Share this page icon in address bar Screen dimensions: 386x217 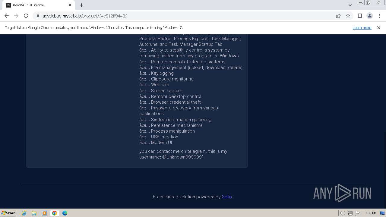[x=338, y=16]
